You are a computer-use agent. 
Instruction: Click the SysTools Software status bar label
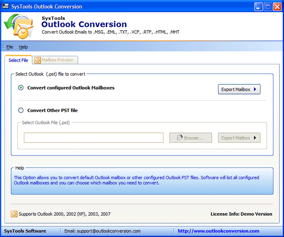(x=25, y=231)
